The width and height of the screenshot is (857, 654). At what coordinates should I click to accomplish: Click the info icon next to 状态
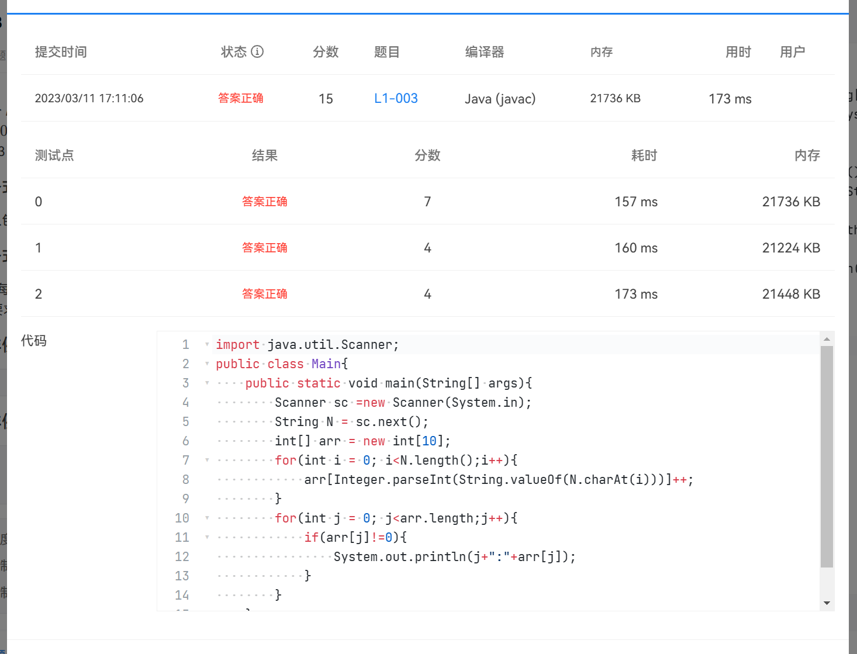pos(258,52)
